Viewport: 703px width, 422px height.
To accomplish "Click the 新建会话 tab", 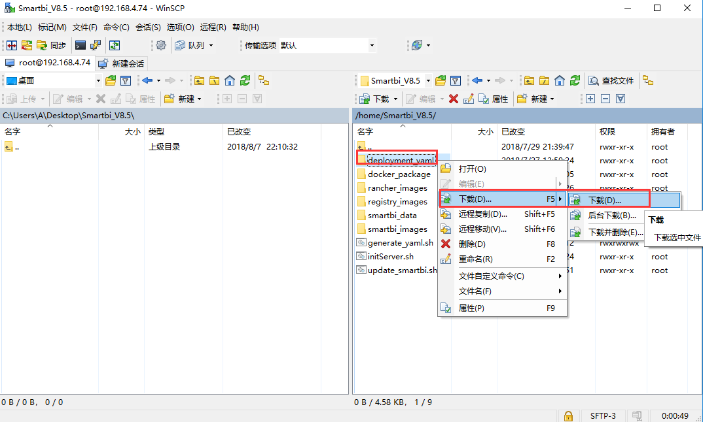I will pyautogui.click(x=122, y=63).
